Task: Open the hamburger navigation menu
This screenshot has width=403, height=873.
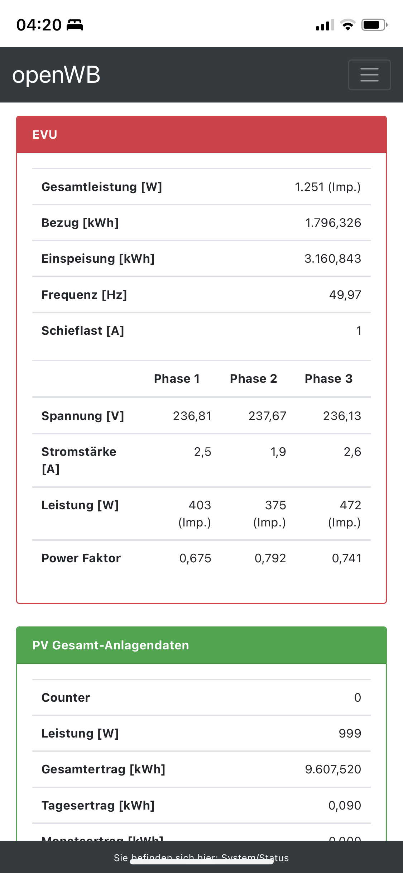Action: click(x=369, y=75)
